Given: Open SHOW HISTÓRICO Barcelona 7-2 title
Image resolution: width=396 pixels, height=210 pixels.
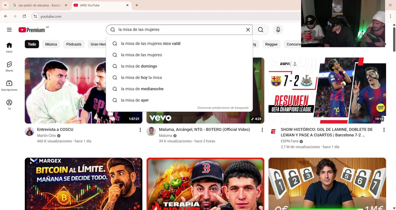Looking at the screenshot, I should click(327, 132).
